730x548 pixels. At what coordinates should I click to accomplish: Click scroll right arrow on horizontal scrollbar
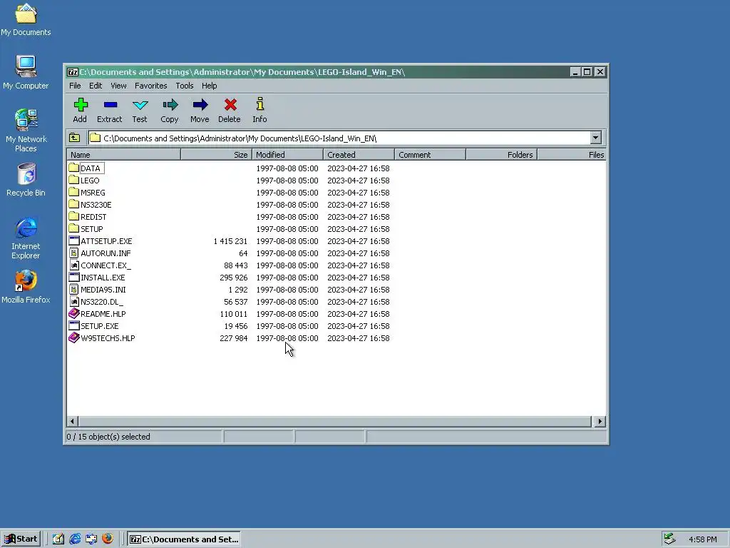(600, 421)
